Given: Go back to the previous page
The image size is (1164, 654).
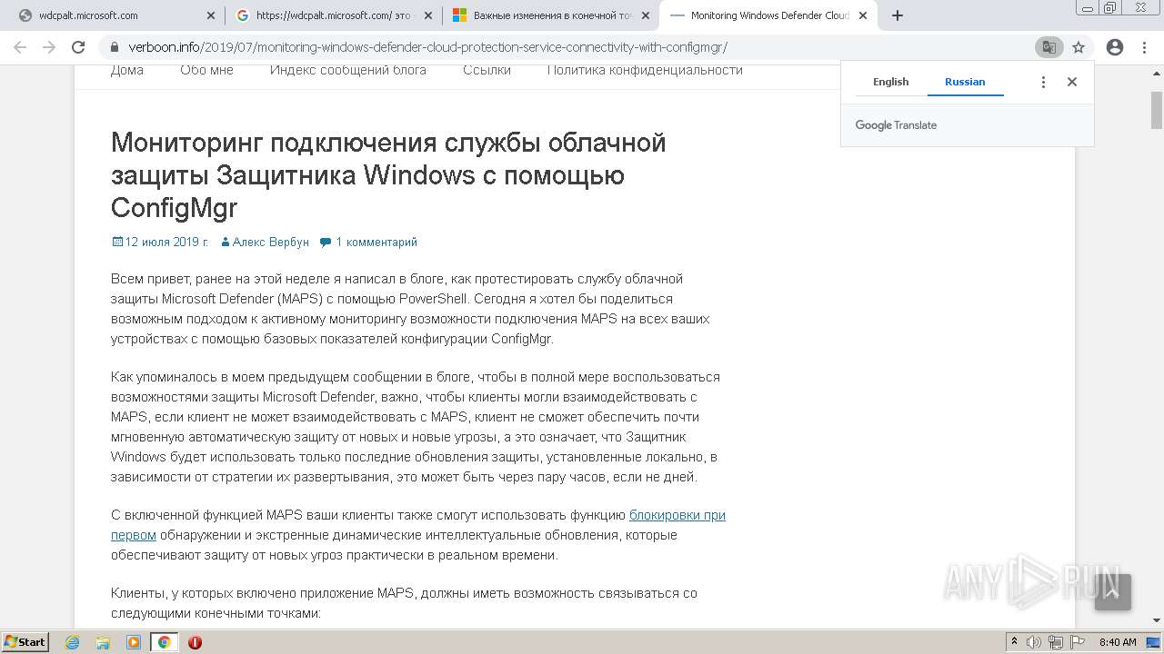Looking at the screenshot, I should (20, 47).
